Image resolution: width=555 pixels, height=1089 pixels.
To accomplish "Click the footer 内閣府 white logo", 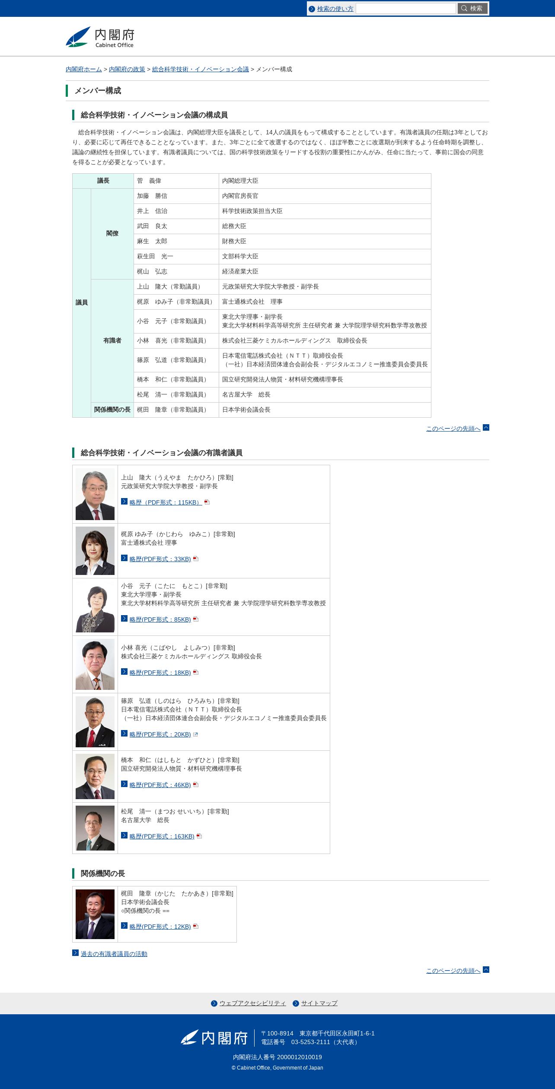I will pos(214,1038).
